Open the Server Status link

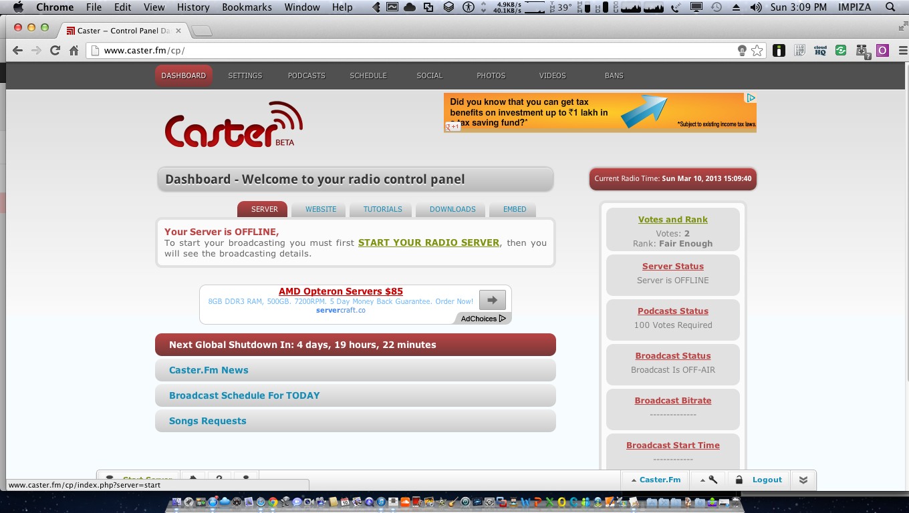click(672, 267)
